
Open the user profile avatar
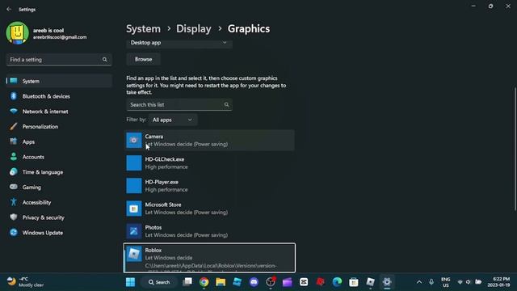coord(18,33)
